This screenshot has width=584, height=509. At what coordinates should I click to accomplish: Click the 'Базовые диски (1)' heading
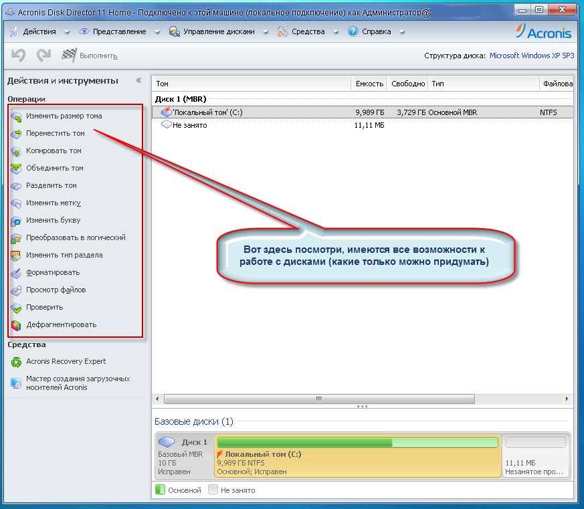click(x=194, y=421)
